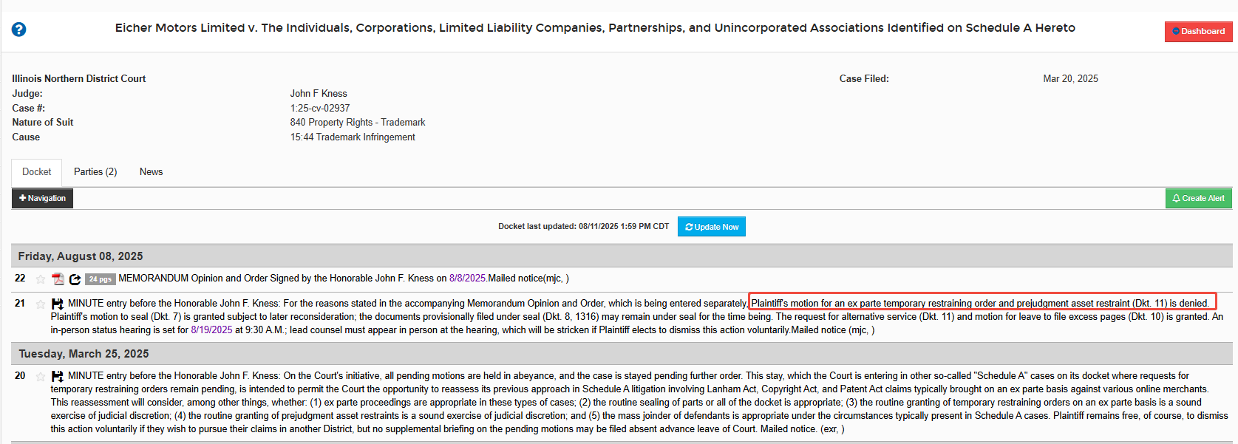Click the docket last updated timestamp
This screenshot has height=444, width=1238.
[583, 227]
